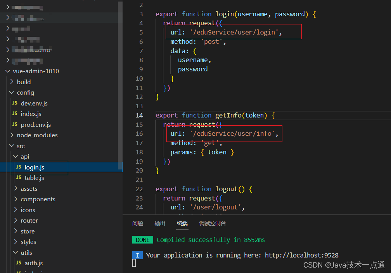Click the JS icon beside prod.env.js

[15, 124]
